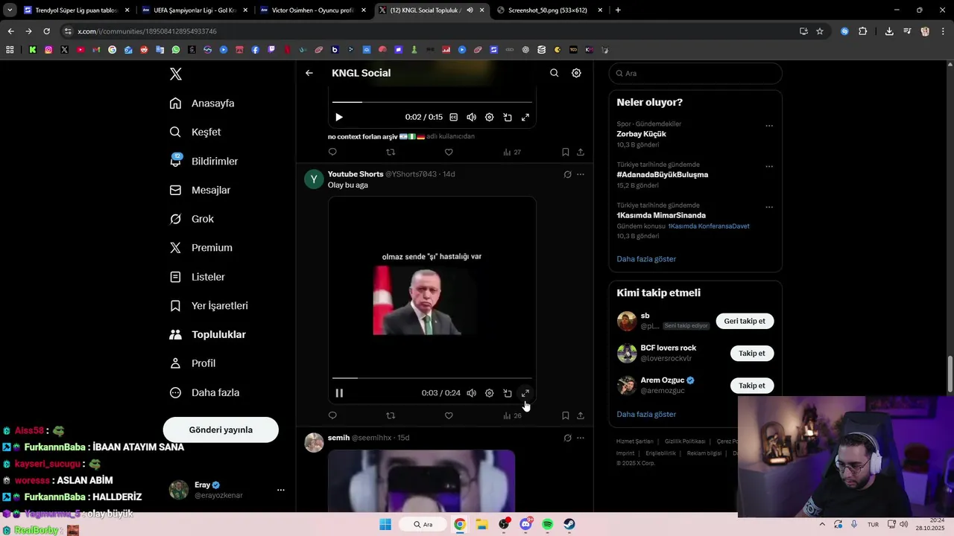This screenshot has height=536, width=954.
Task: Follow Arem Ozguc
Action: (x=751, y=385)
